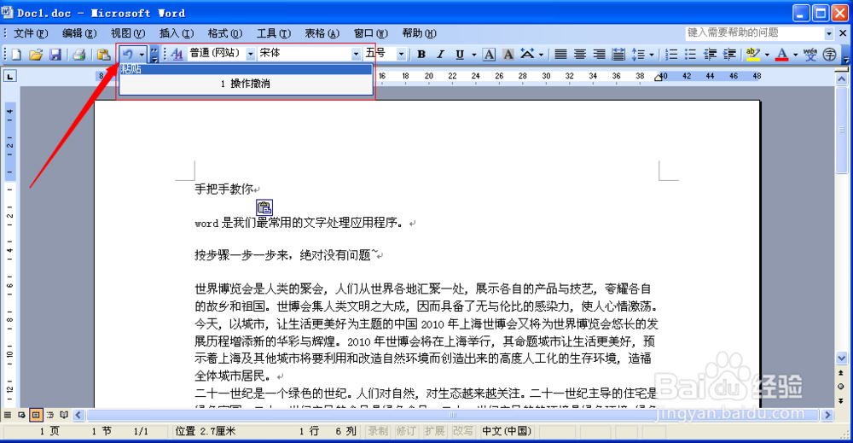Image resolution: width=853 pixels, height=443 pixels.
Task: Open the 表格(A) menu
Action: click(x=322, y=33)
